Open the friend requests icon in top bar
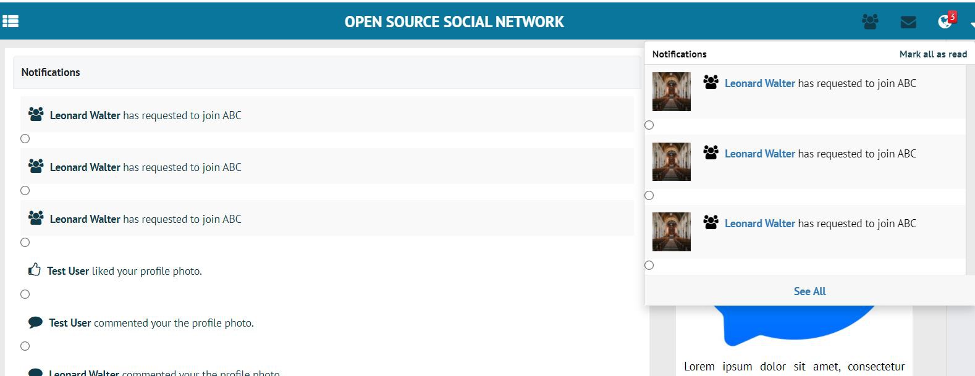 tap(870, 22)
